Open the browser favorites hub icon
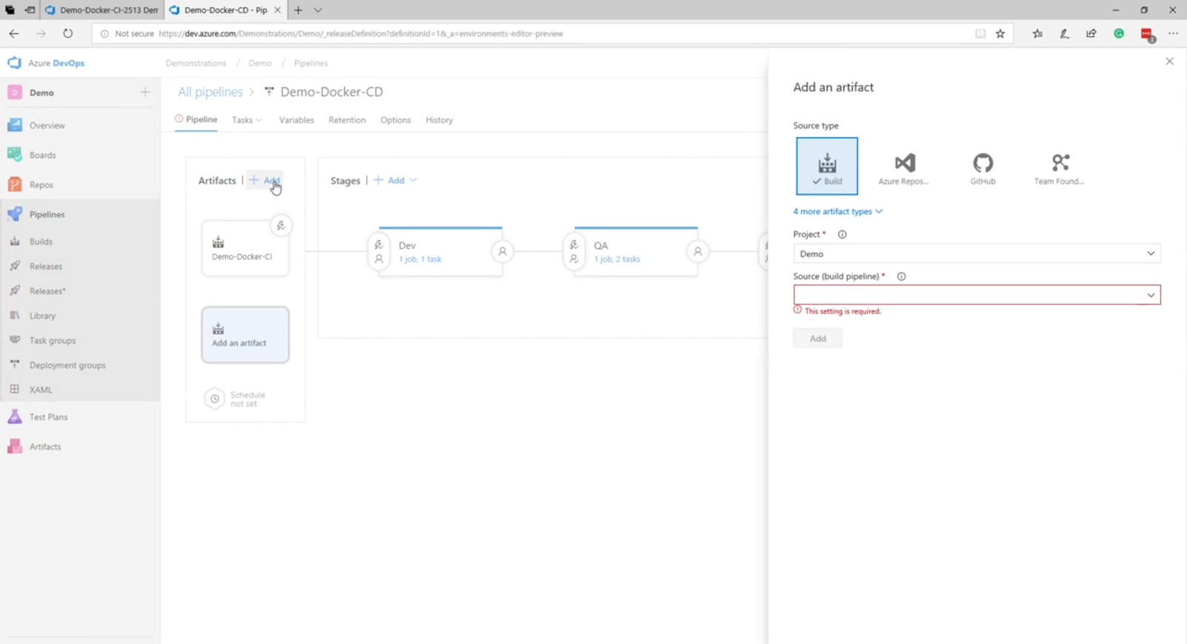Image resolution: width=1187 pixels, height=644 pixels. 1037,33
